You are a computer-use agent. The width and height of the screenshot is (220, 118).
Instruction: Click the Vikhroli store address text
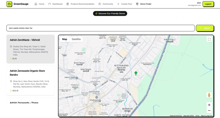pos(31,51)
